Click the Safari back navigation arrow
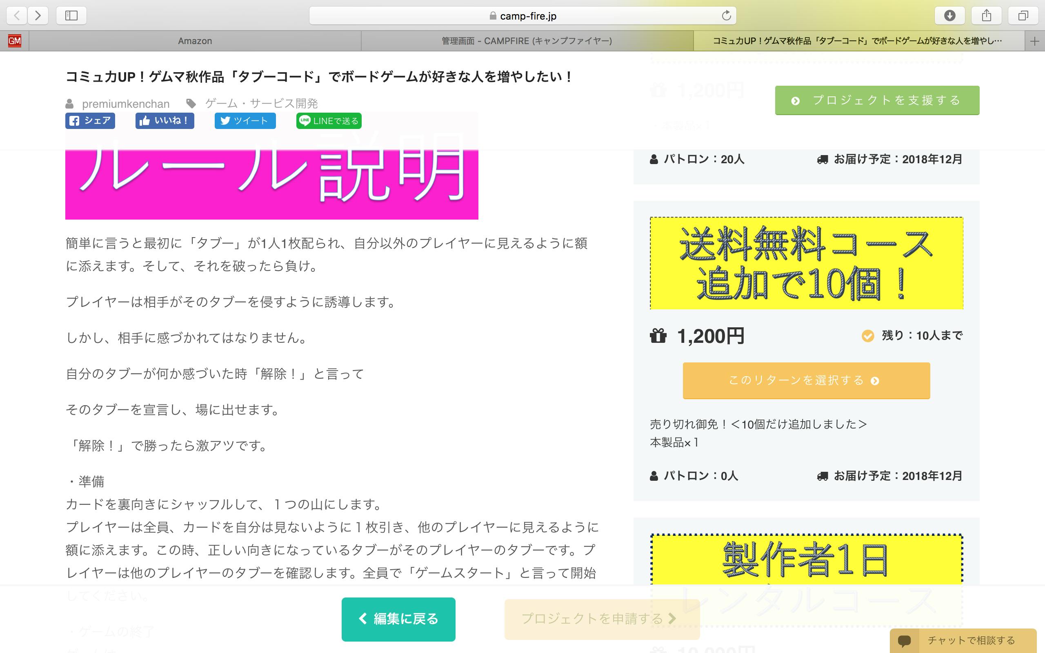This screenshot has height=653, width=1045. 17,16
